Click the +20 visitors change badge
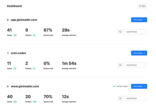 tap(34, 102)
